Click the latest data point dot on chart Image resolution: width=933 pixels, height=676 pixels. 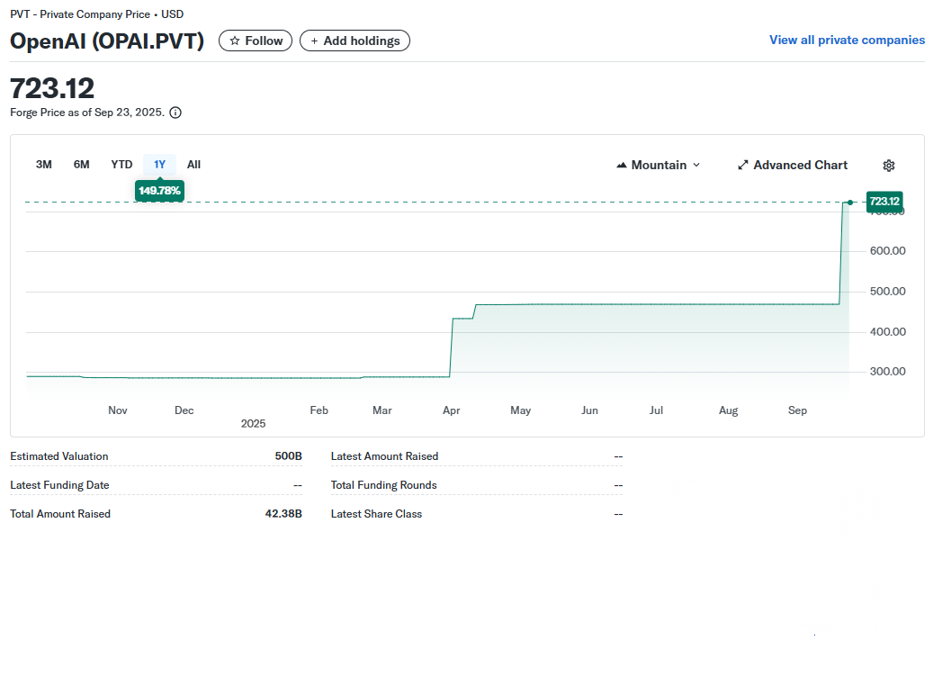849,203
